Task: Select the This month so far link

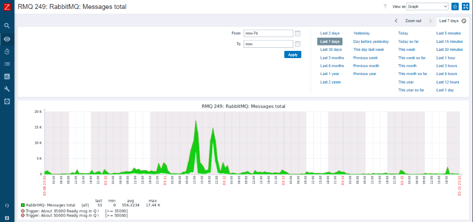Action: click(x=413, y=74)
